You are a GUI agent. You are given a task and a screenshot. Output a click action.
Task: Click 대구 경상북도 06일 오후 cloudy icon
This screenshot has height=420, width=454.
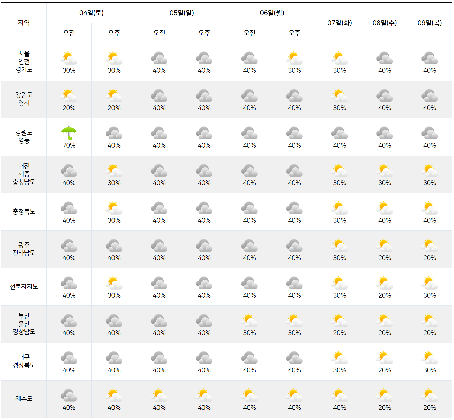[294, 358]
